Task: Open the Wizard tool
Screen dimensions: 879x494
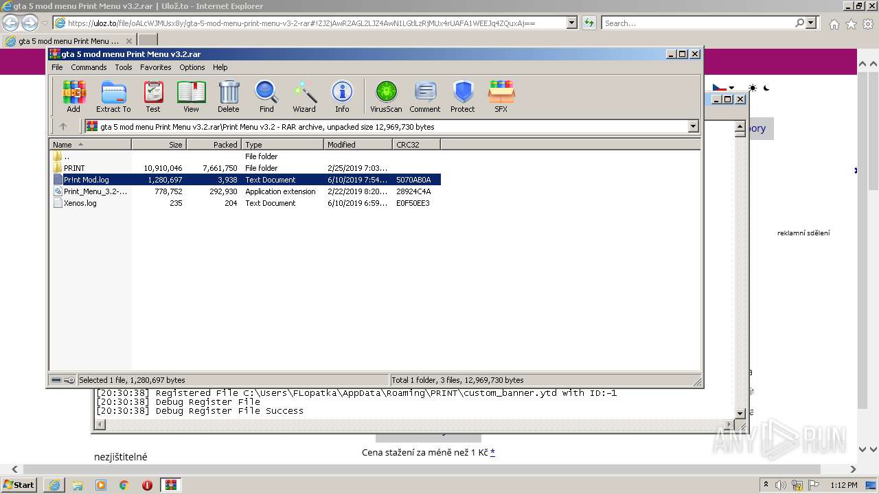Action: (304, 96)
